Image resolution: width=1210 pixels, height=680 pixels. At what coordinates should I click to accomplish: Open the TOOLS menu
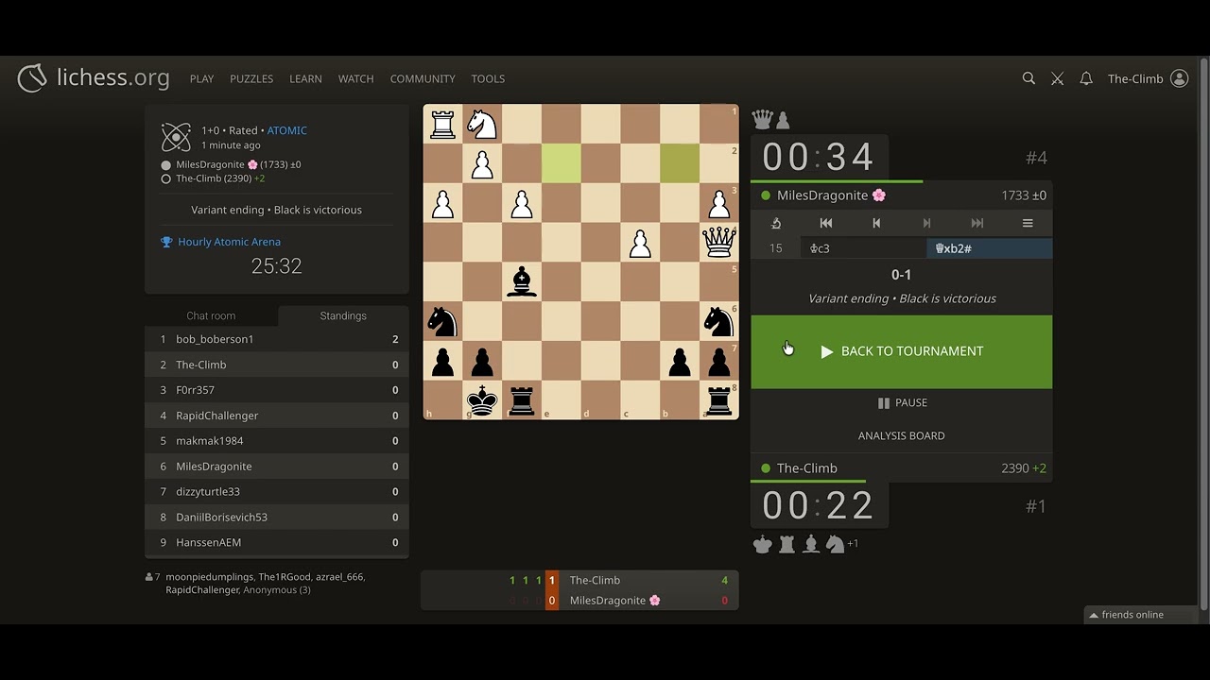coord(488,78)
